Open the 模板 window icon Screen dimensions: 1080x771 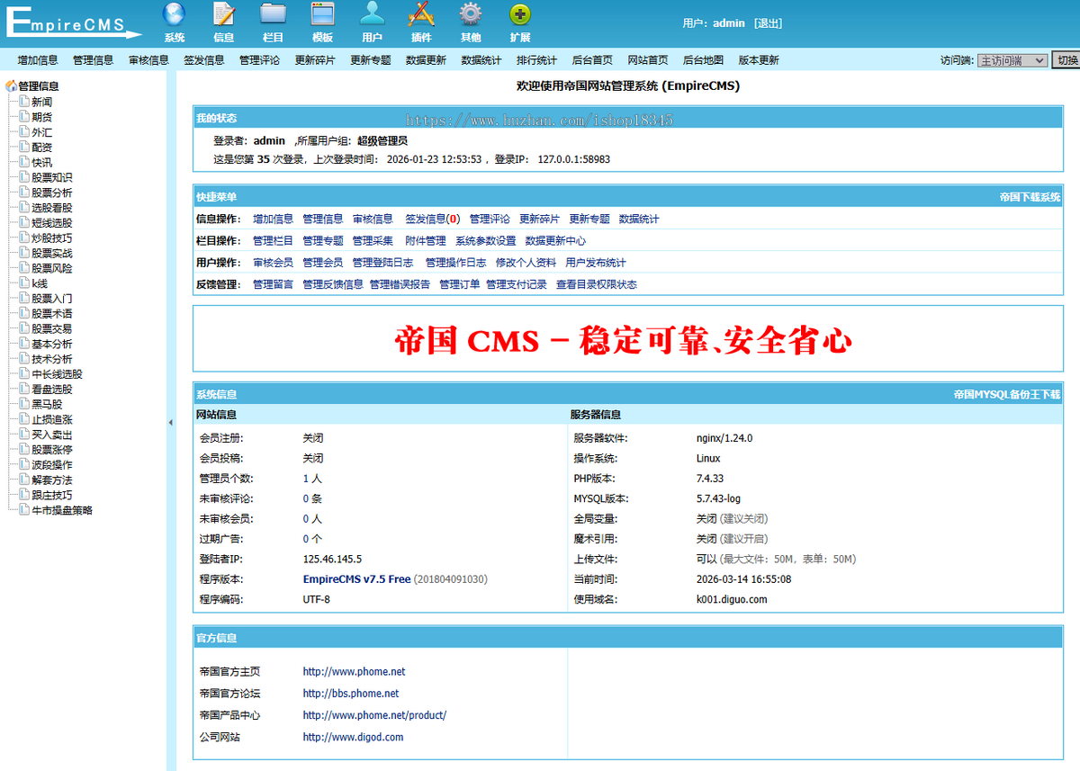[x=322, y=14]
